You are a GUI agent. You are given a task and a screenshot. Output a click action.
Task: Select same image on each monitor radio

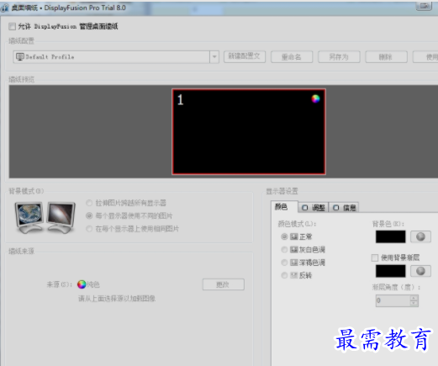click(89, 229)
